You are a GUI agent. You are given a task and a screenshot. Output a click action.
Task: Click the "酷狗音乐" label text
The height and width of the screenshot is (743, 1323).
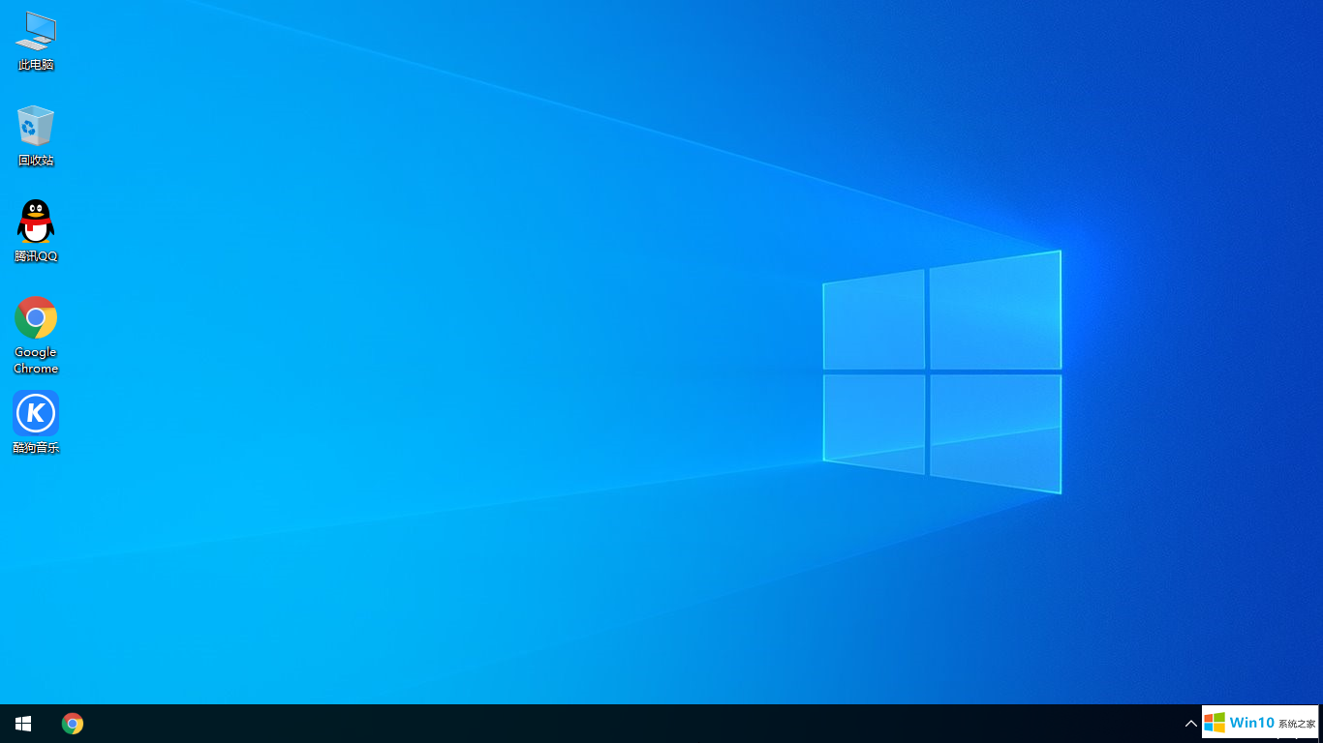(36, 448)
